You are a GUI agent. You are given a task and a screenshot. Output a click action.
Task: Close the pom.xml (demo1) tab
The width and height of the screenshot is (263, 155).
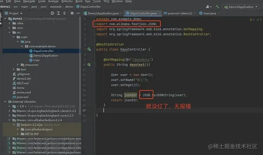(194, 14)
